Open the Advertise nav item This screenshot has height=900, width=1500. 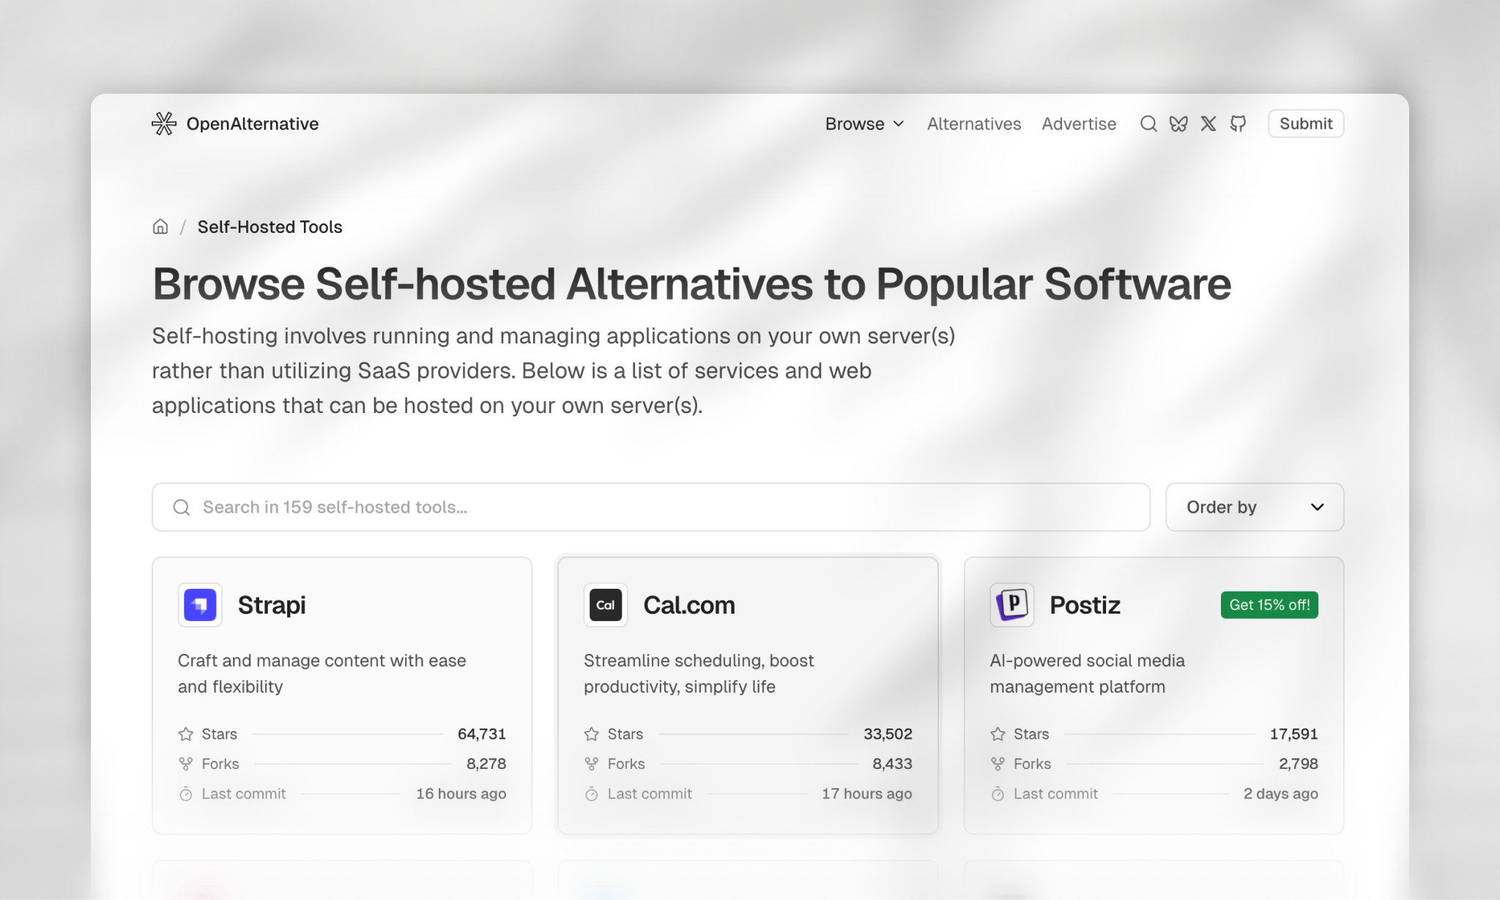tap(1079, 124)
